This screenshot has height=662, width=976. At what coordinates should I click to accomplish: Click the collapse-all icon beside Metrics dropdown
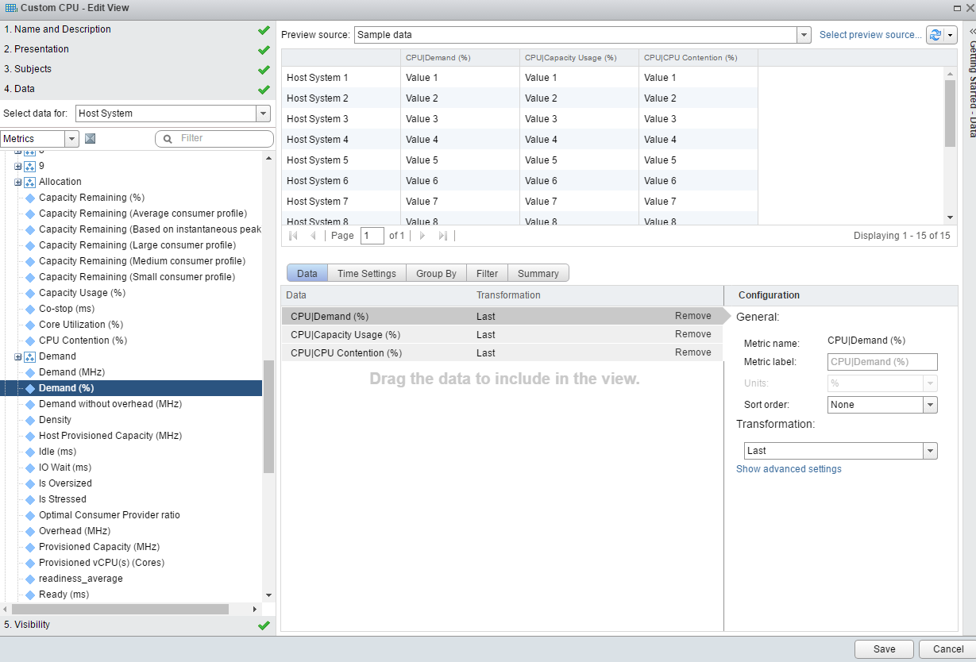90,139
